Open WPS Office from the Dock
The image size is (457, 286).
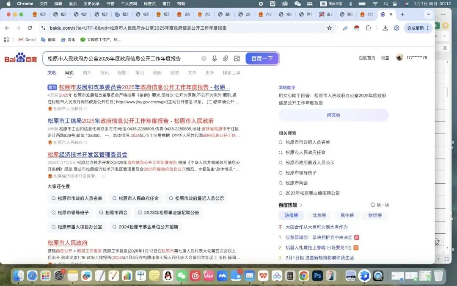tap(263, 275)
